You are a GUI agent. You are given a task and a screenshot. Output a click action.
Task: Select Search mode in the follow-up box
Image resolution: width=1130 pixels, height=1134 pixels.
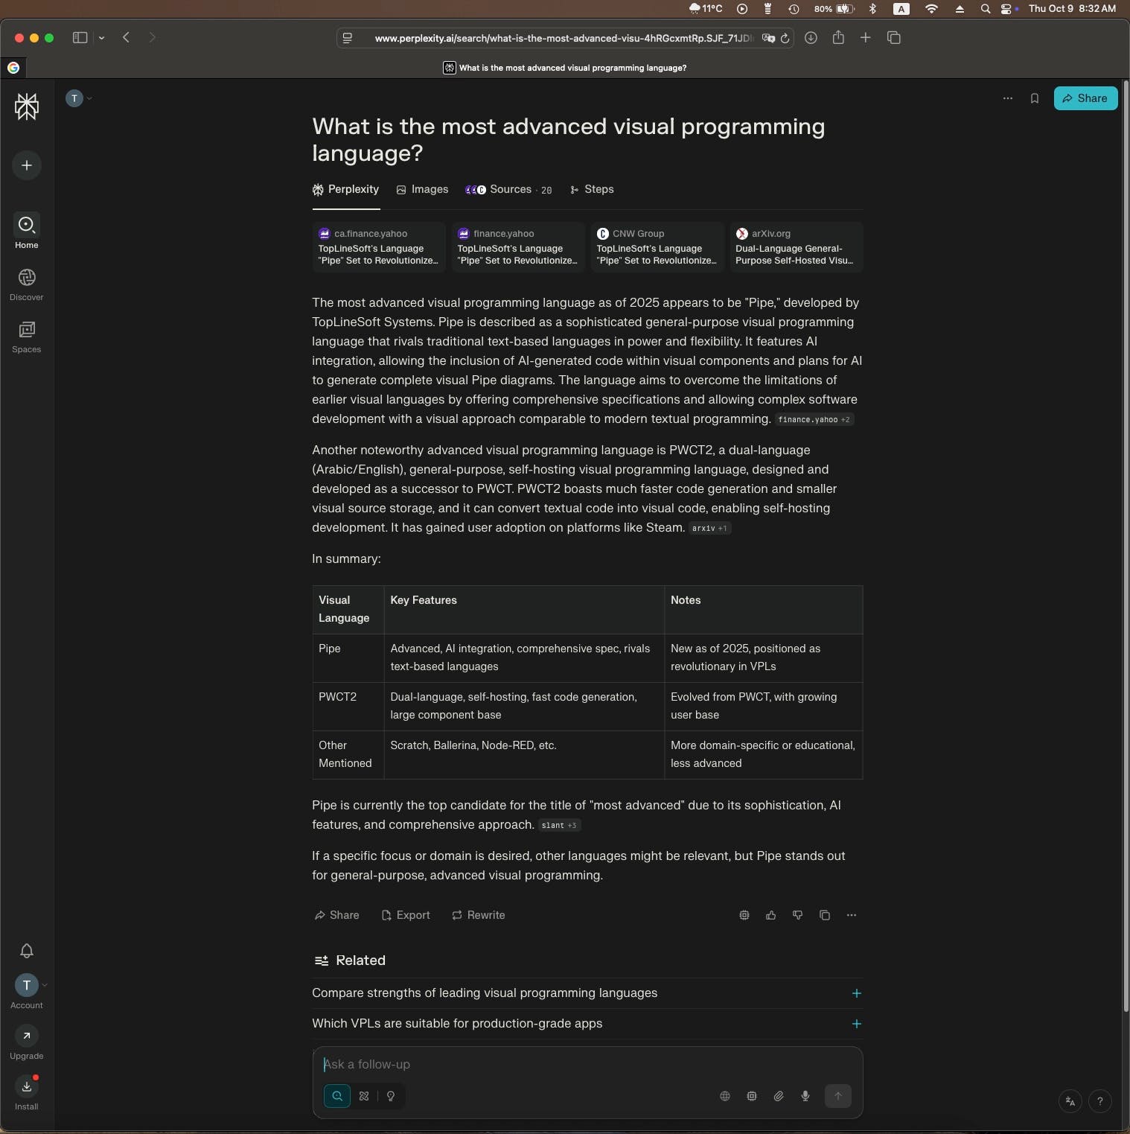[x=337, y=1096]
